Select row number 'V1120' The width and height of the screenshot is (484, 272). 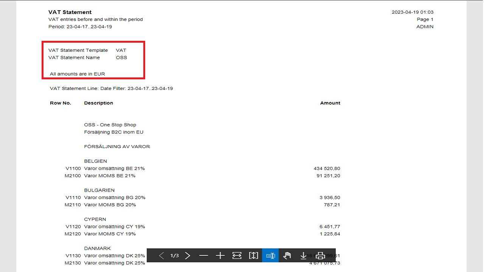[73, 227]
